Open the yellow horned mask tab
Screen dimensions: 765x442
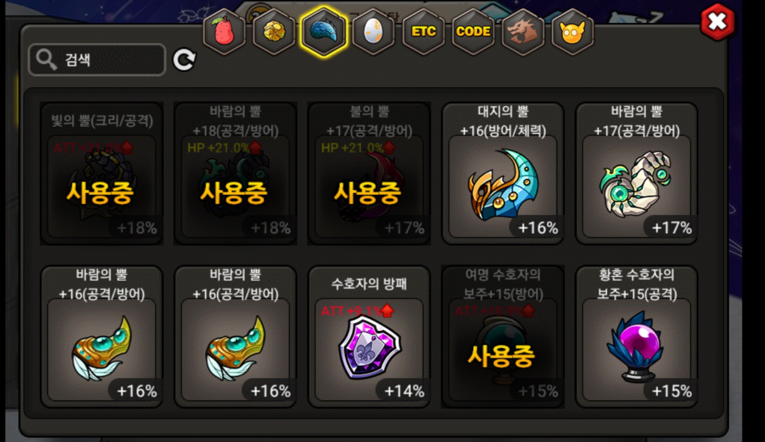click(x=573, y=32)
